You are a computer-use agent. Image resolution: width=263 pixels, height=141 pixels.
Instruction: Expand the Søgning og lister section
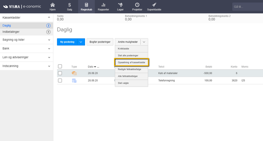[x=49, y=40]
